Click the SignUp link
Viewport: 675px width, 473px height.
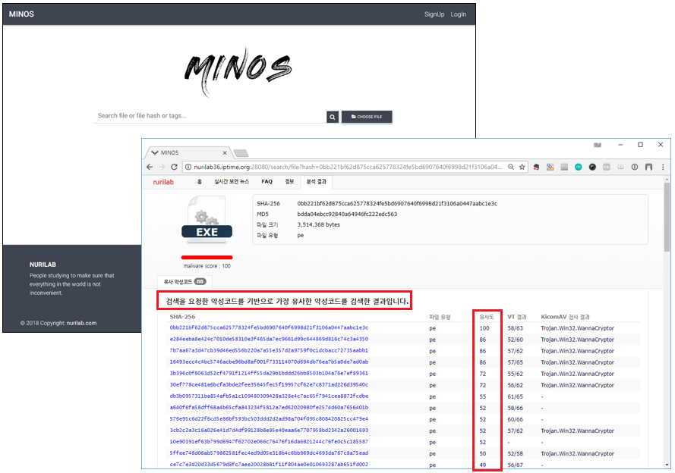[434, 14]
